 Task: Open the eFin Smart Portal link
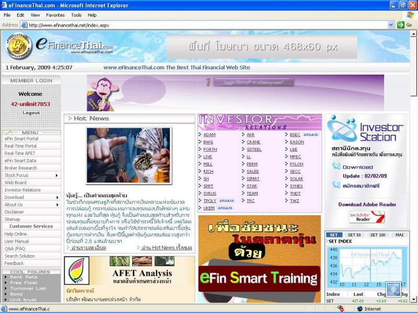tap(21, 139)
